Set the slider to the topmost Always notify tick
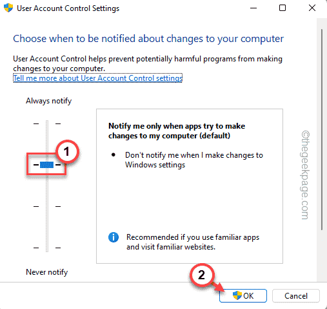327x309 pixels. coord(47,123)
